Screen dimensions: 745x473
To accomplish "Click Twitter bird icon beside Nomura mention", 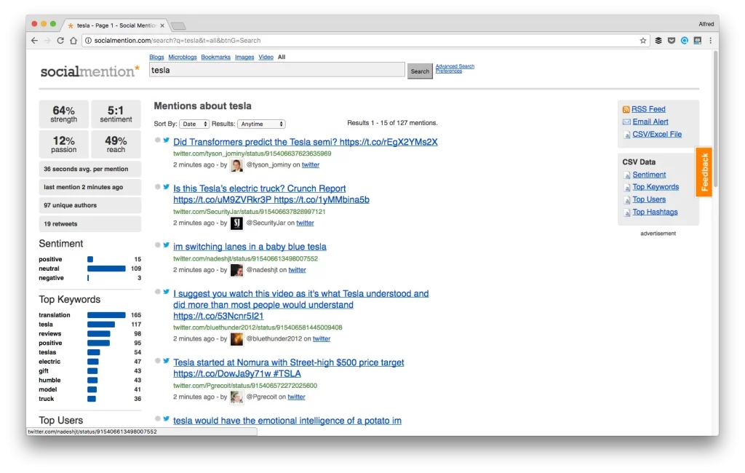I will 167,360.
